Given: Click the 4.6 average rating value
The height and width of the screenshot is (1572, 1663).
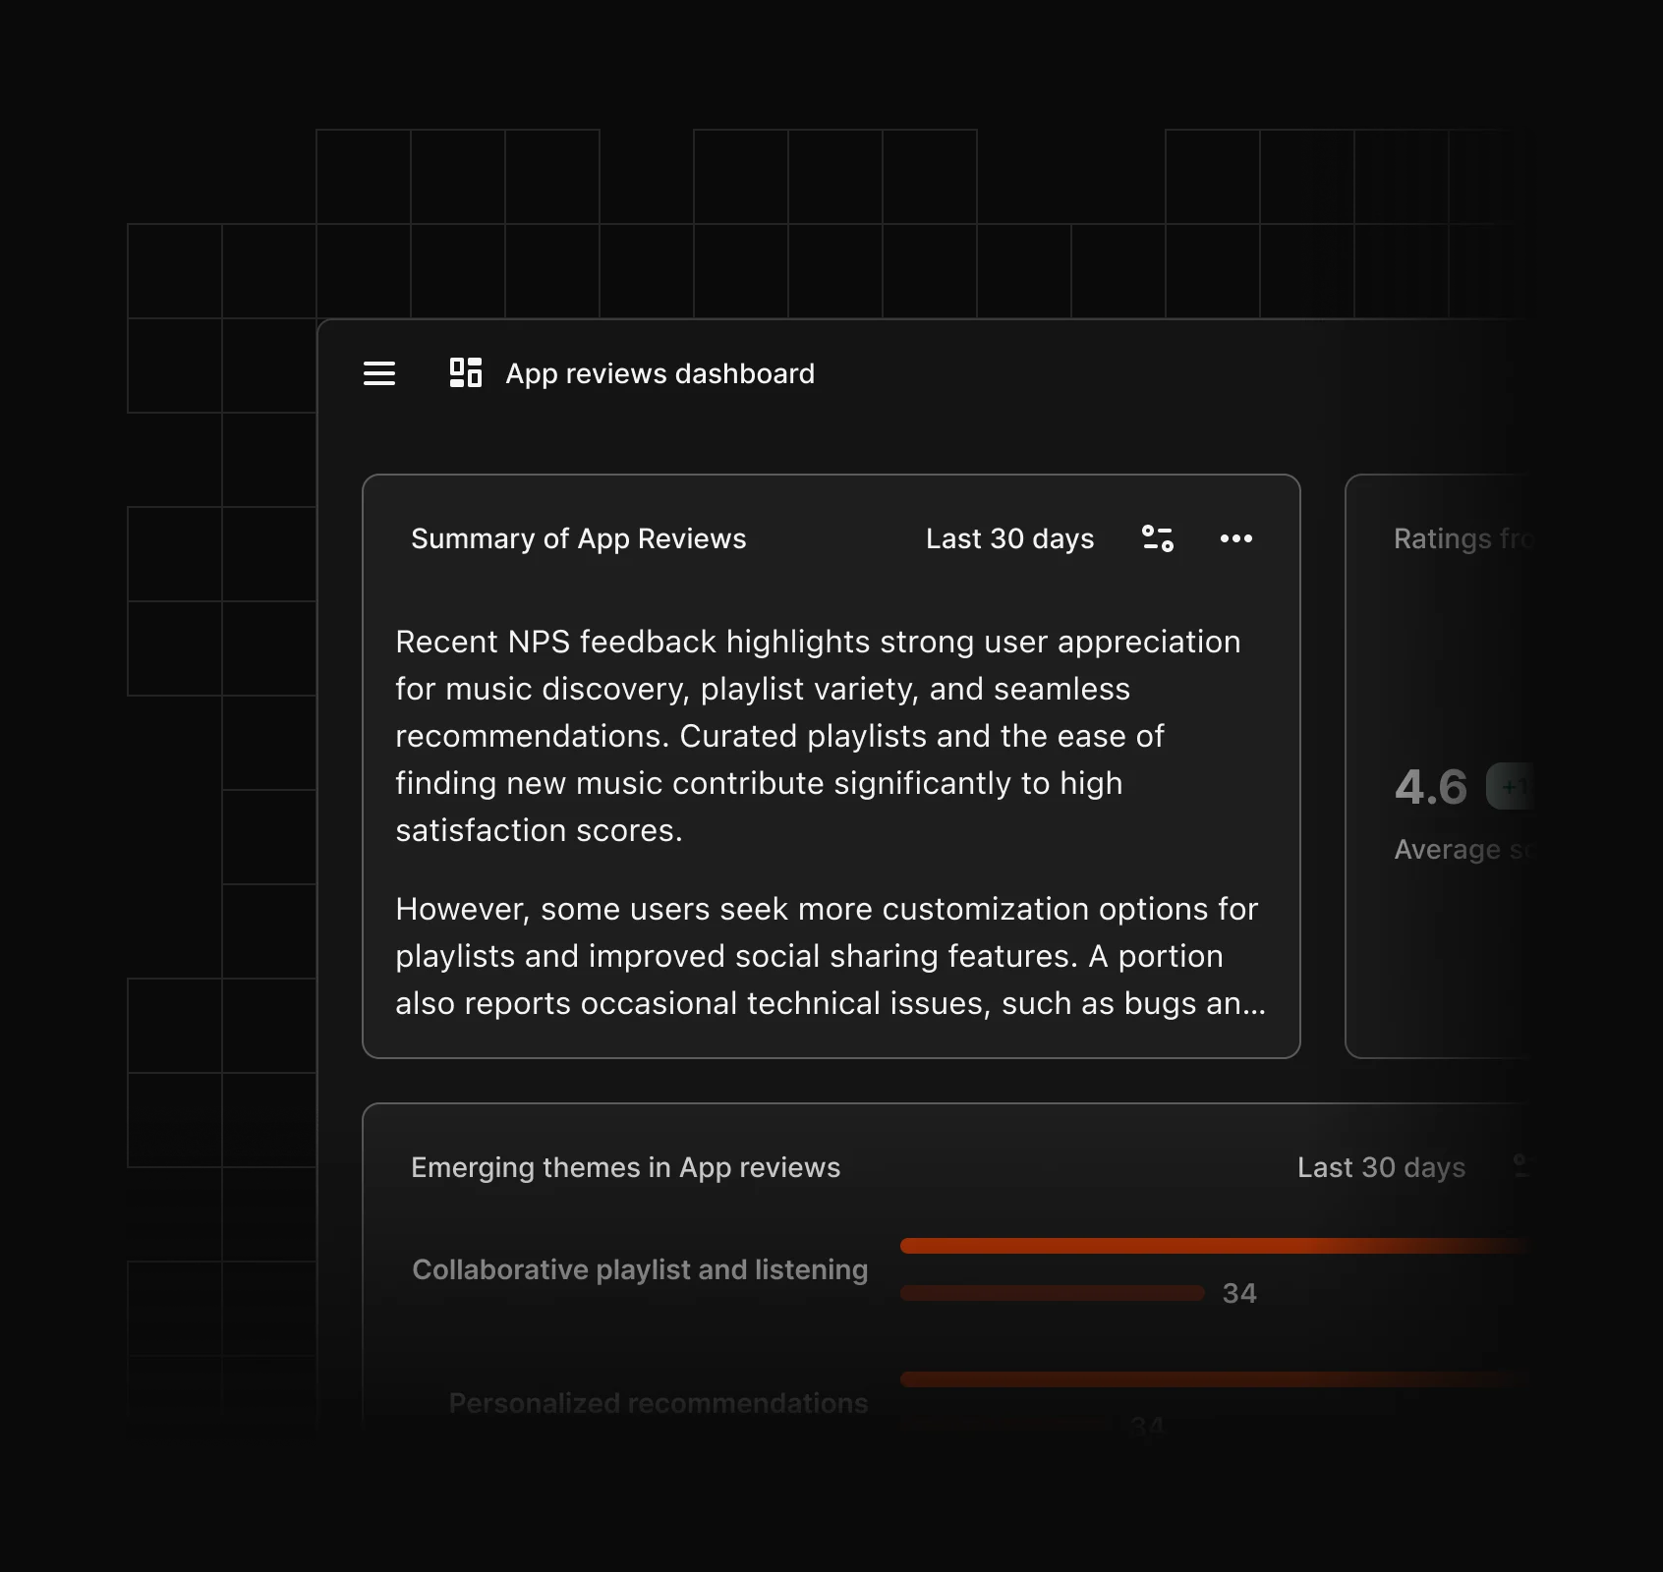Looking at the screenshot, I should [1431, 787].
